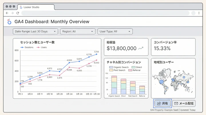Click the share icon on 共有 button
This screenshot has width=206, height=115.
[x=159, y=104]
